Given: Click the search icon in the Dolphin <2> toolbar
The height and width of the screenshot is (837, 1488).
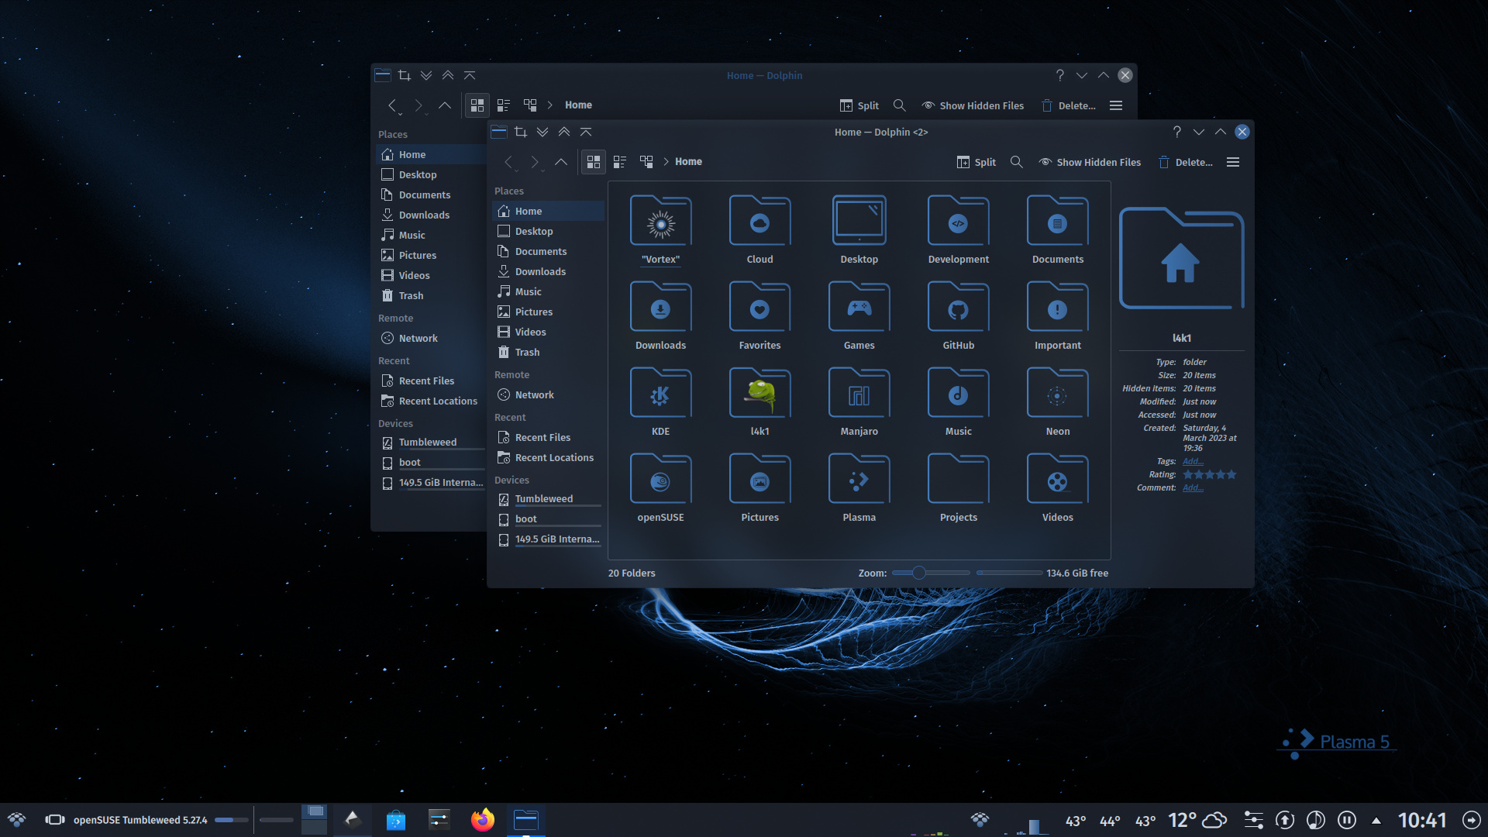Looking at the screenshot, I should 1016,162.
